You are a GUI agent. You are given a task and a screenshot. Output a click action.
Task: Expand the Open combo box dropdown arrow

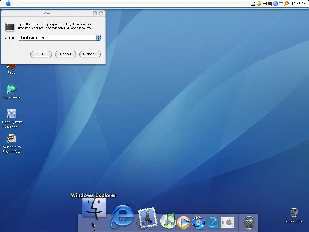click(98, 38)
